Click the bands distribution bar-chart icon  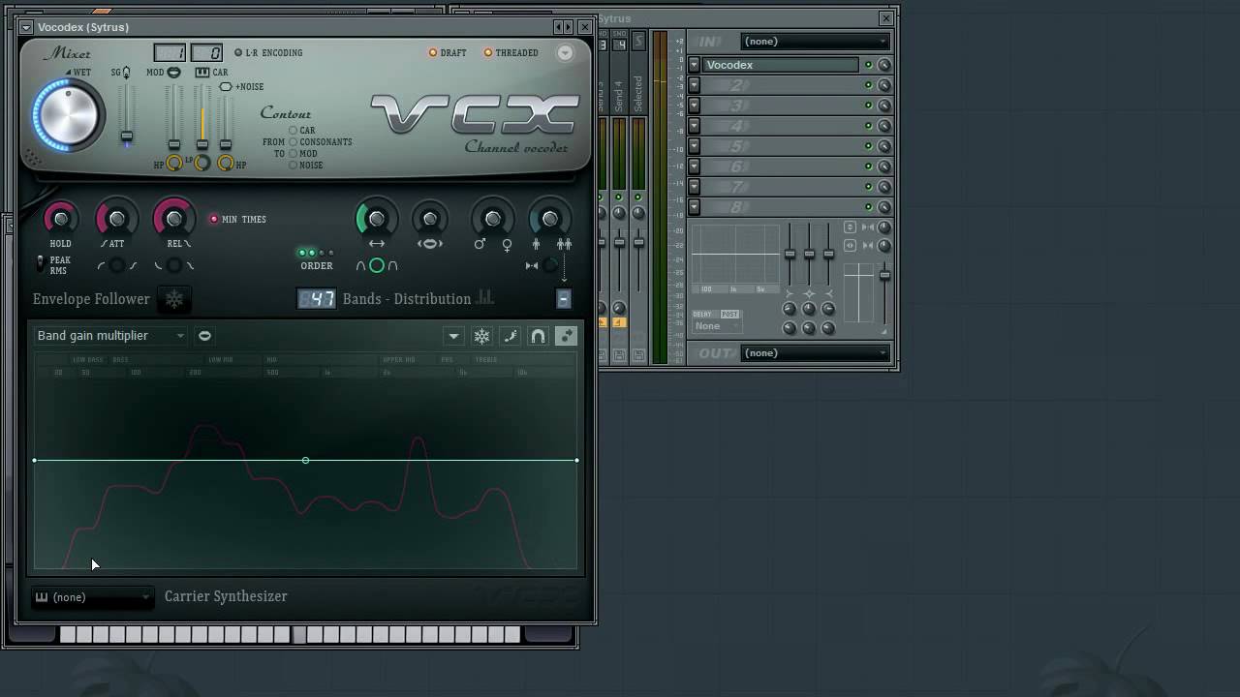click(x=485, y=297)
